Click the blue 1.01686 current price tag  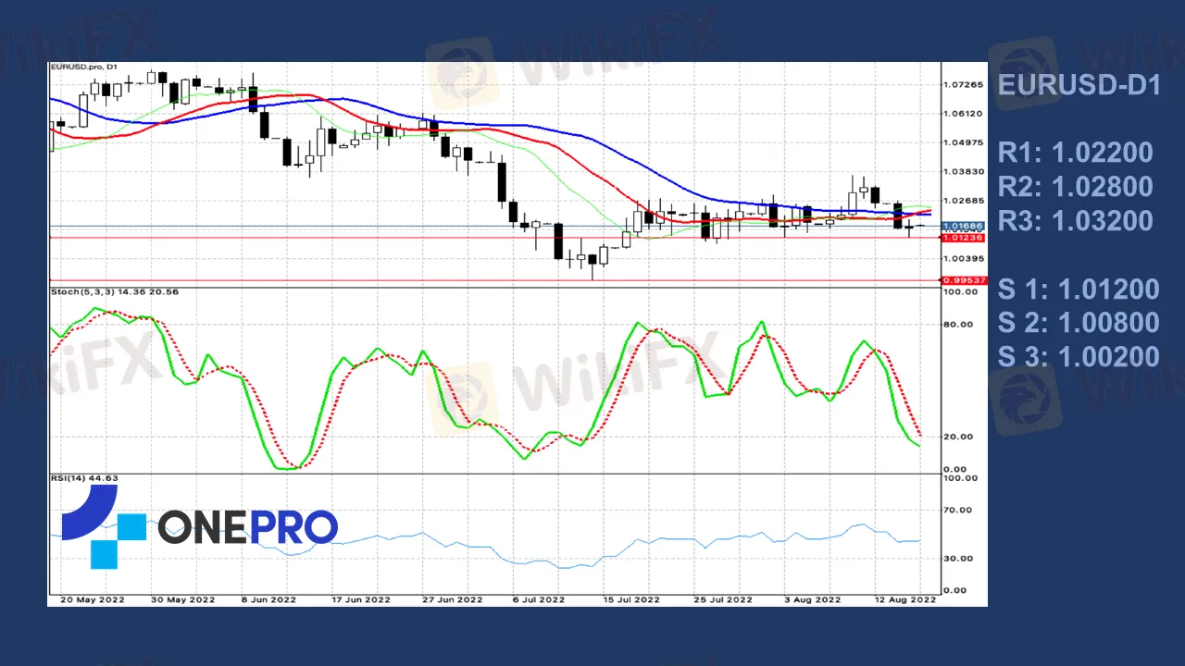pyautogui.click(x=962, y=226)
